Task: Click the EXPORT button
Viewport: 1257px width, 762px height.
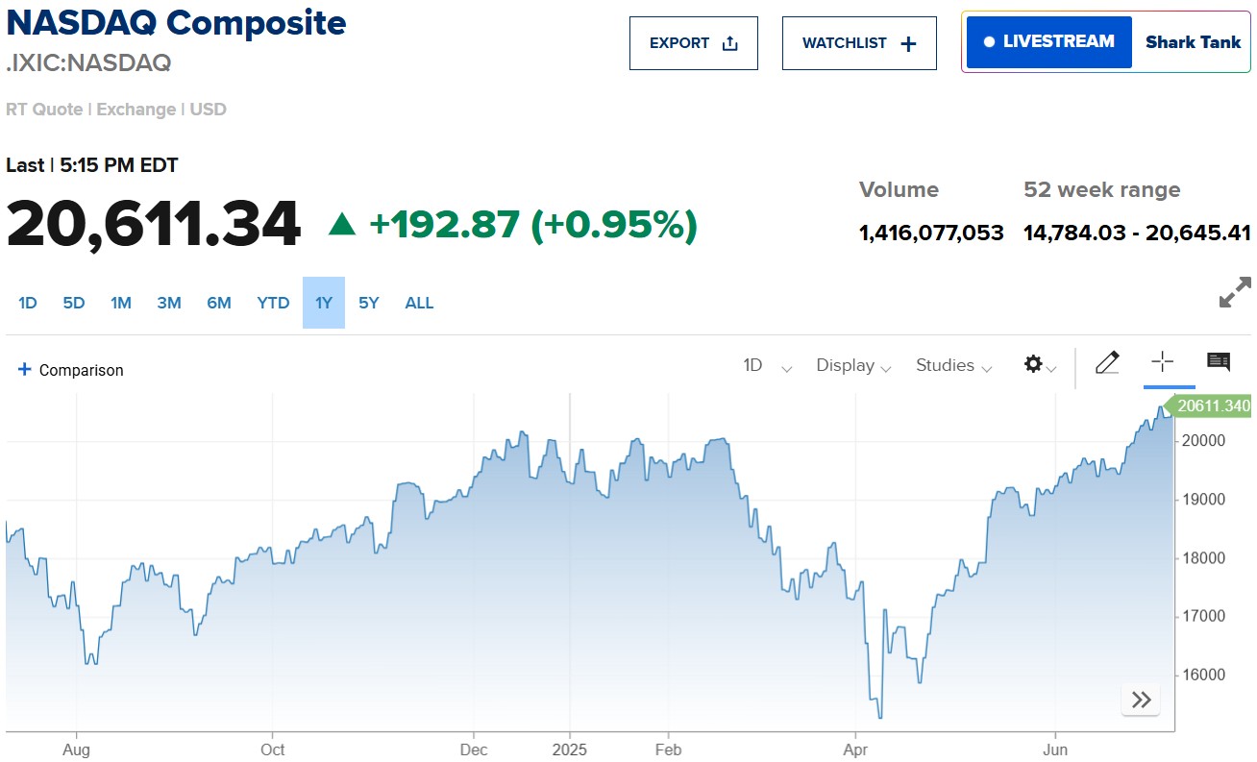Action: pyautogui.click(x=694, y=42)
